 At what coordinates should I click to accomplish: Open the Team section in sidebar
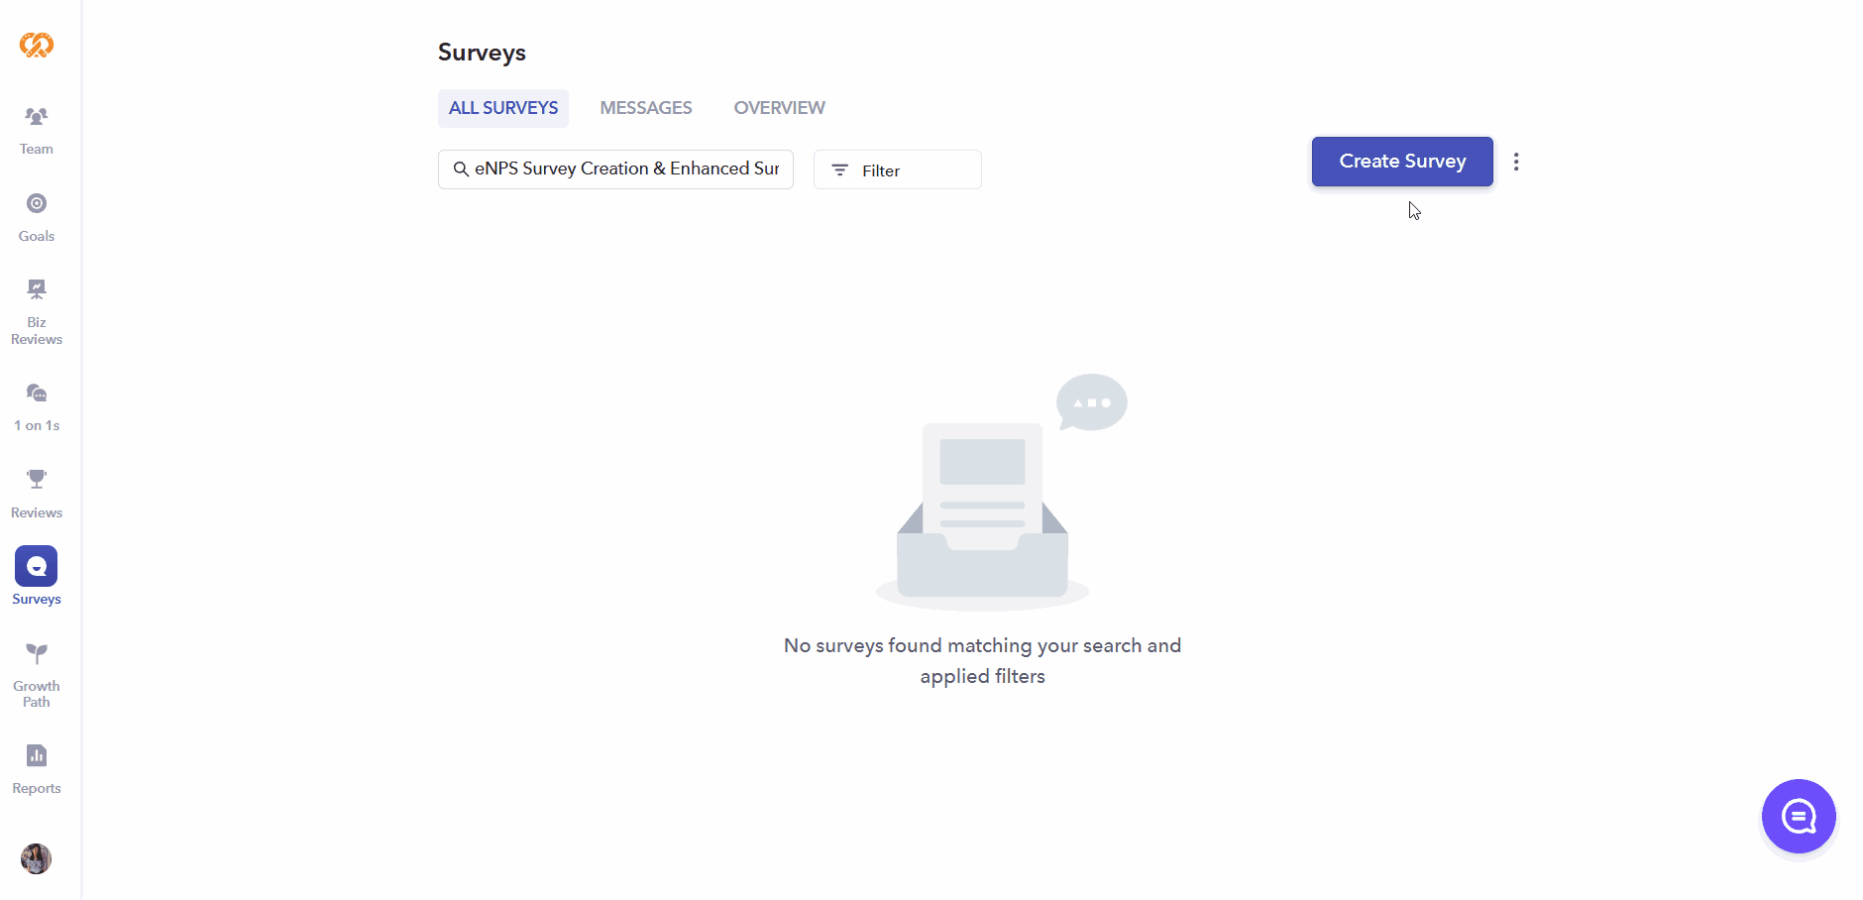click(x=37, y=131)
